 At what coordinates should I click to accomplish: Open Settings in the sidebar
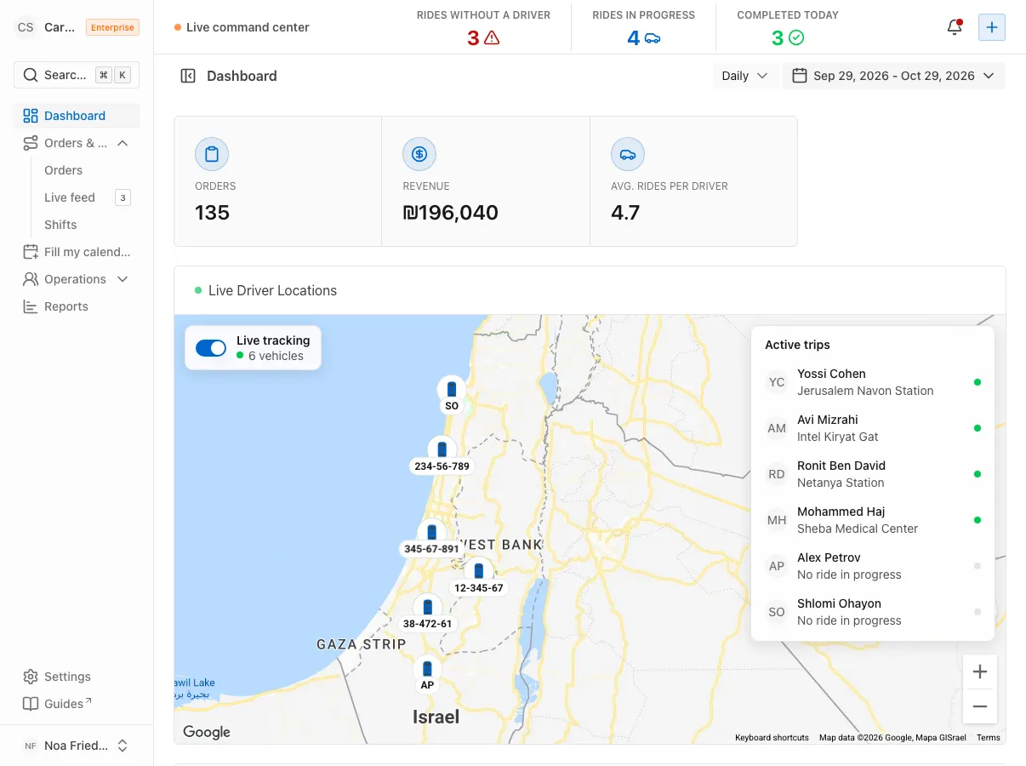pos(77,677)
